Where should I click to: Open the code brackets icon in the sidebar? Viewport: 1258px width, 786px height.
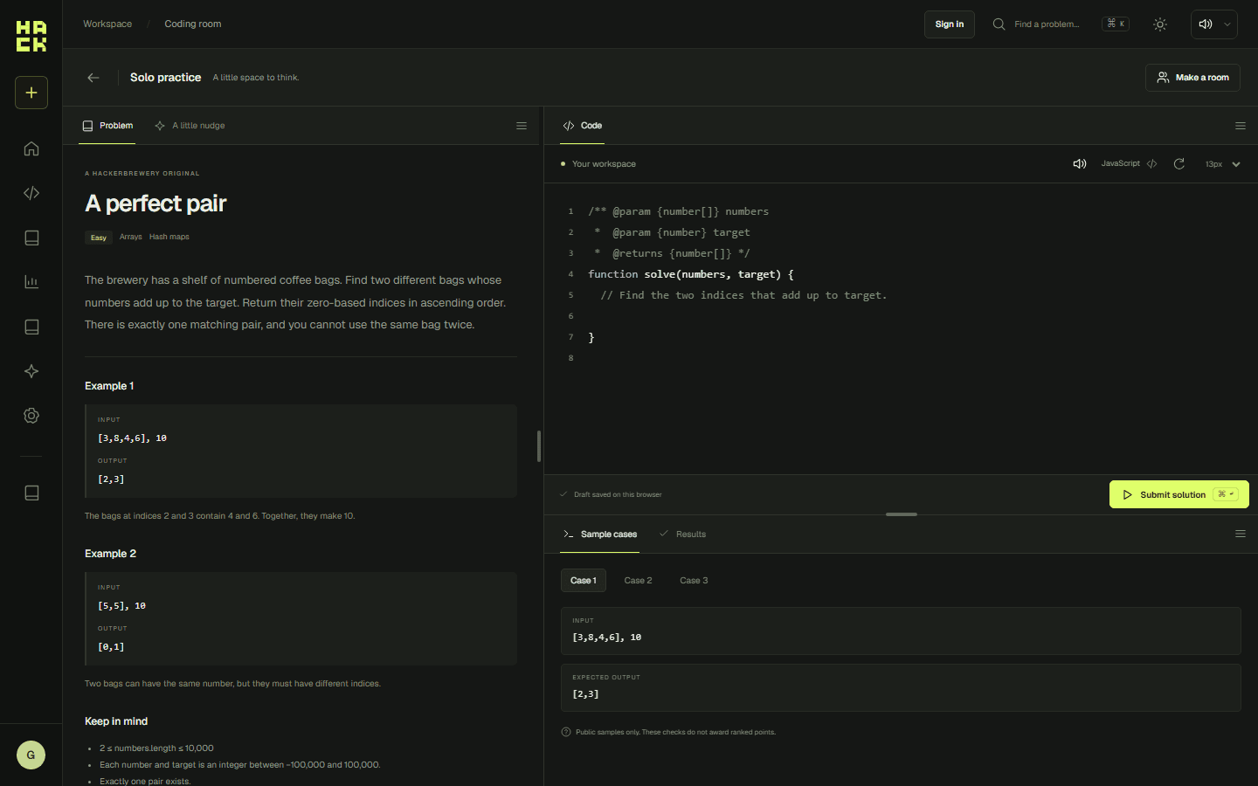(x=31, y=193)
